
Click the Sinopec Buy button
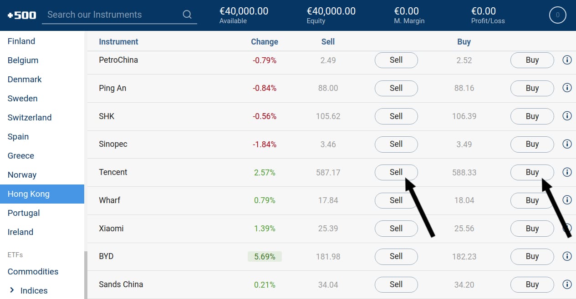pos(532,144)
